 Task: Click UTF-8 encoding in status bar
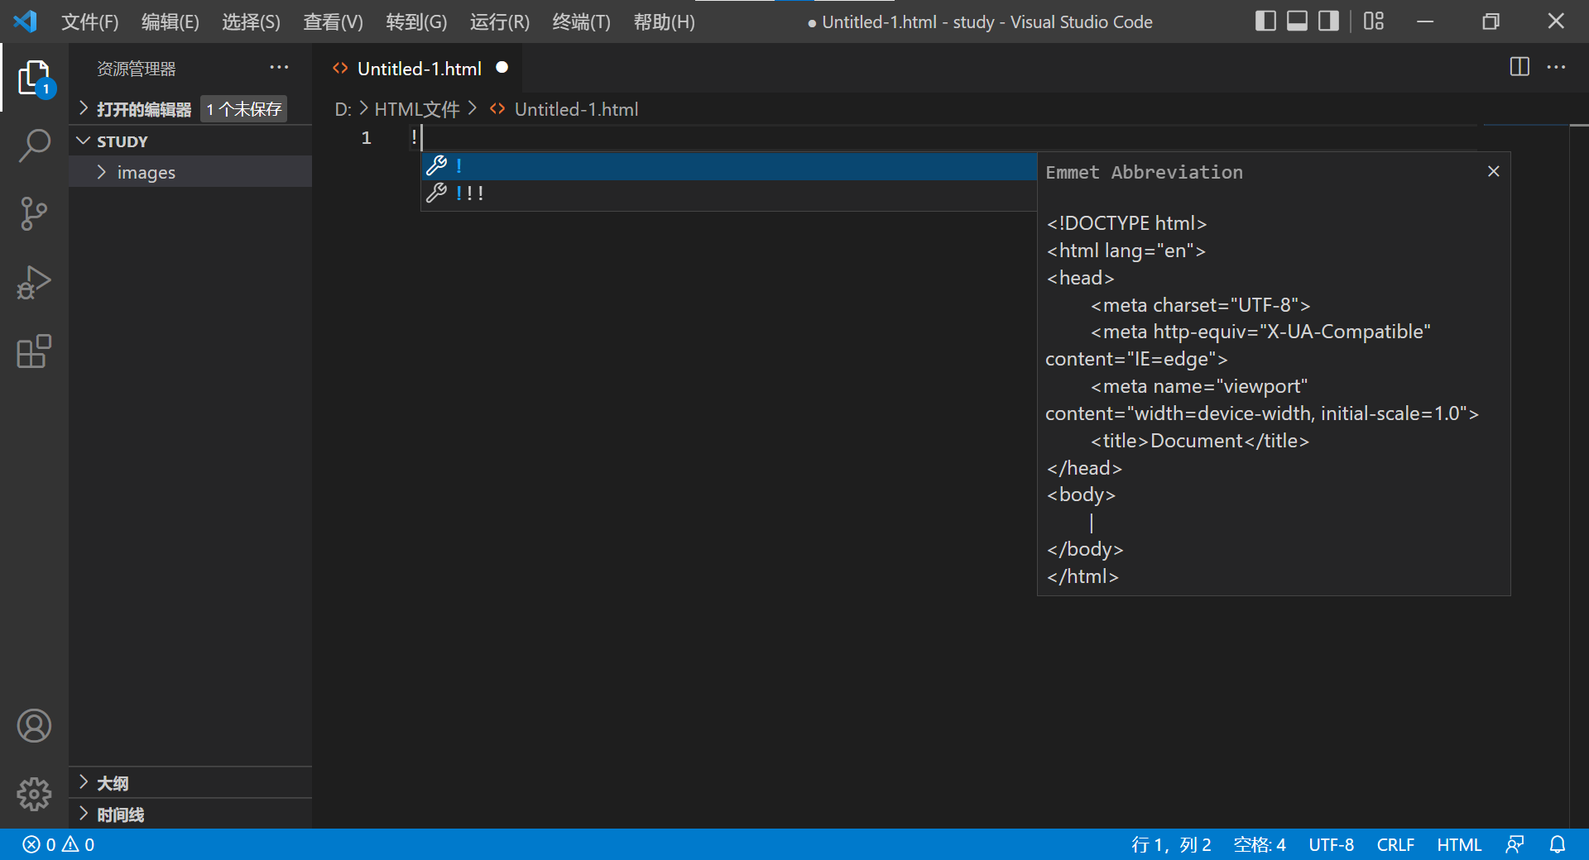point(1331,844)
